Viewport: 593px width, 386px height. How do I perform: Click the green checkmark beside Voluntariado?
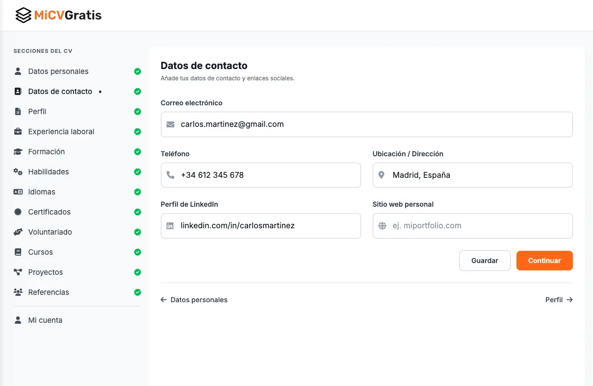pyautogui.click(x=137, y=232)
